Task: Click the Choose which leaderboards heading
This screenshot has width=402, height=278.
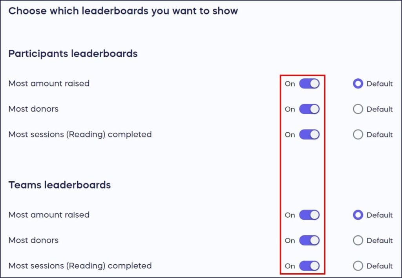Action: [x=123, y=11]
